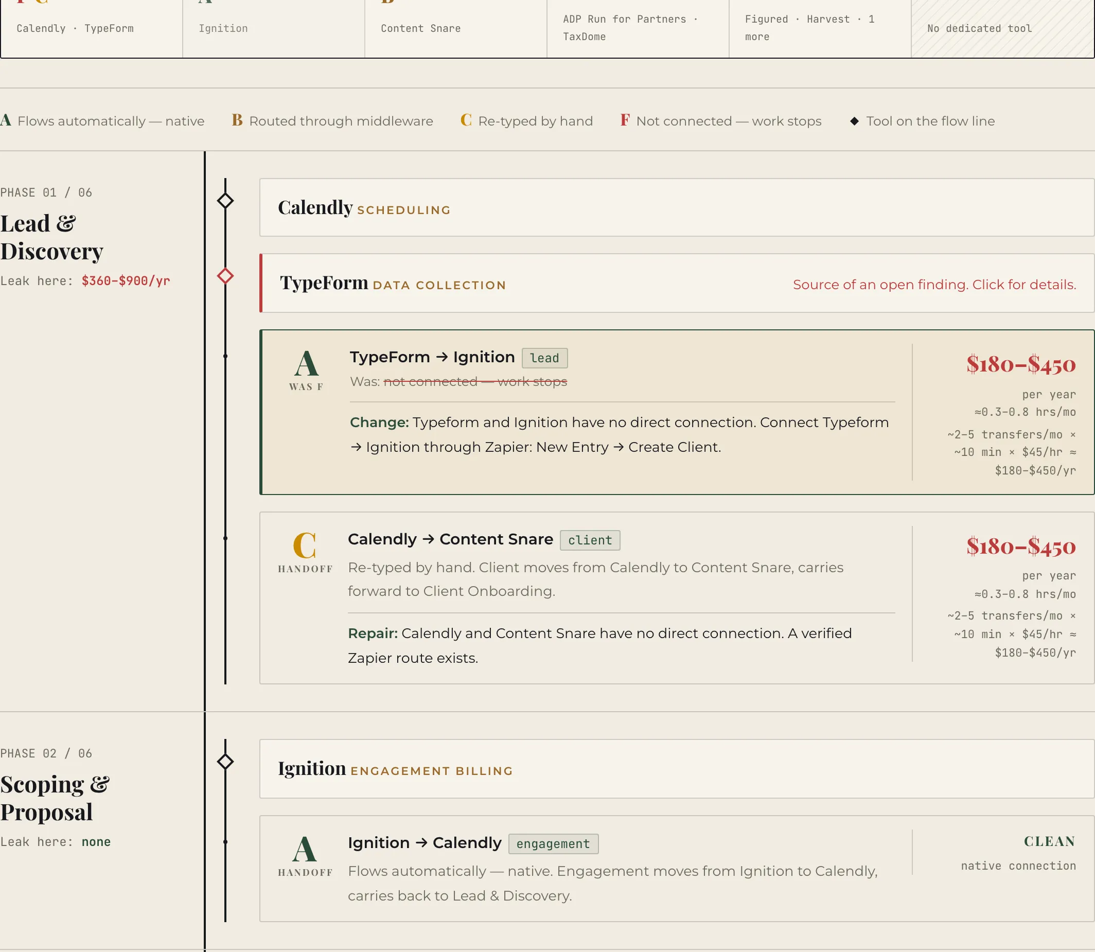The image size is (1095, 952).
Task: Open the open-finding details link on TypeForm
Action: point(934,285)
